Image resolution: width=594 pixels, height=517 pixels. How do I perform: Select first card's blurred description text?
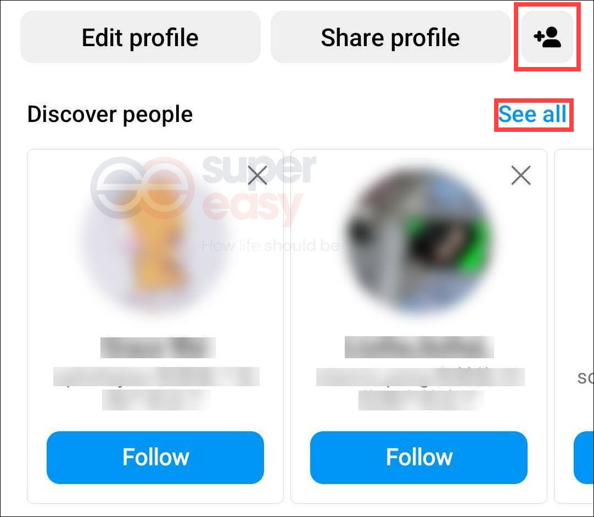point(156,388)
